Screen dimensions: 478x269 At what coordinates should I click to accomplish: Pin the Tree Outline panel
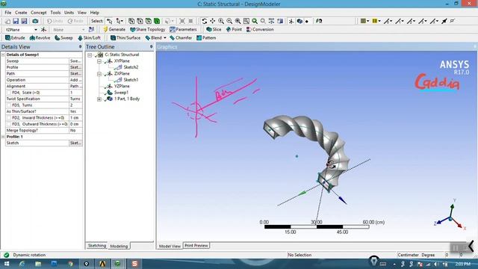click(151, 46)
